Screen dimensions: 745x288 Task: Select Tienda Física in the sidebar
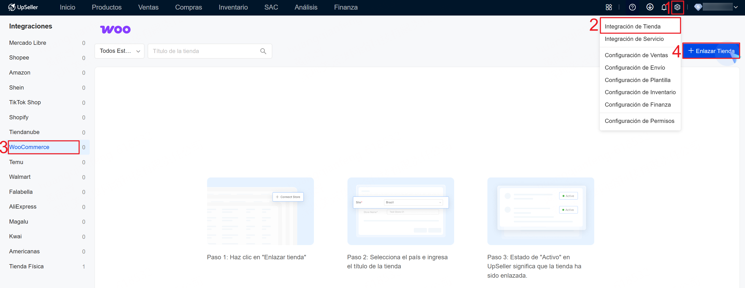tap(47, 266)
